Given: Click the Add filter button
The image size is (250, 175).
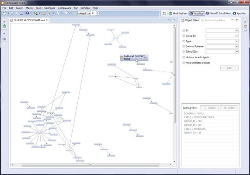Looking at the screenshot, I should [229, 68].
